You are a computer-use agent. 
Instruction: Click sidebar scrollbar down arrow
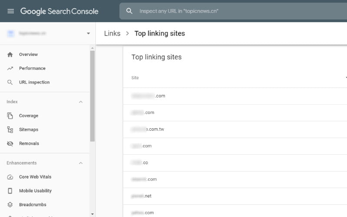[x=92, y=214]
